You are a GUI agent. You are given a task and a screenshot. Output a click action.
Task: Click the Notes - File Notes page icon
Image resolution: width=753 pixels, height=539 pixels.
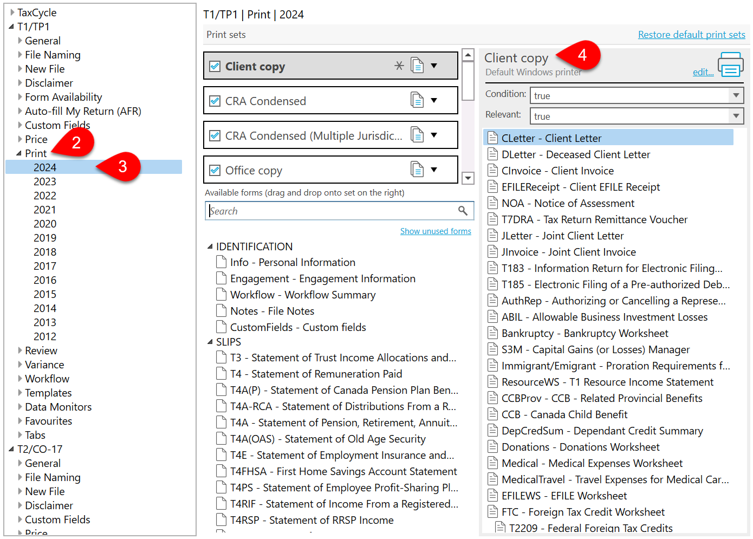coord(221,311)
